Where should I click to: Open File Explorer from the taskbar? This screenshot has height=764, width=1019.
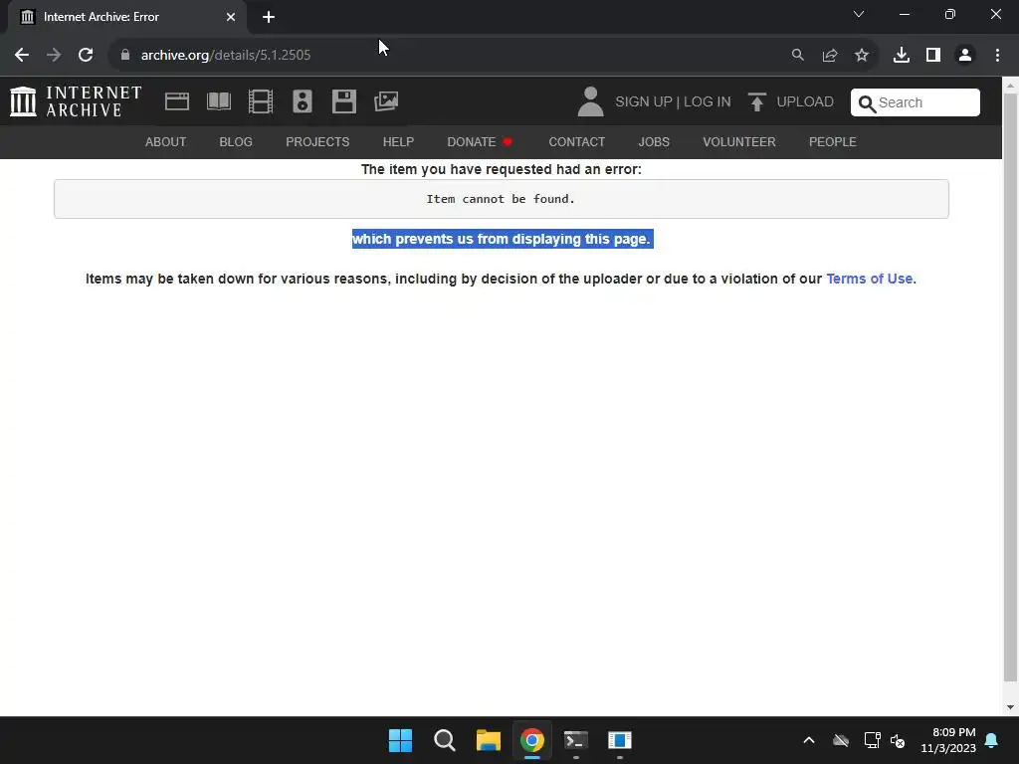coord(488,740)
